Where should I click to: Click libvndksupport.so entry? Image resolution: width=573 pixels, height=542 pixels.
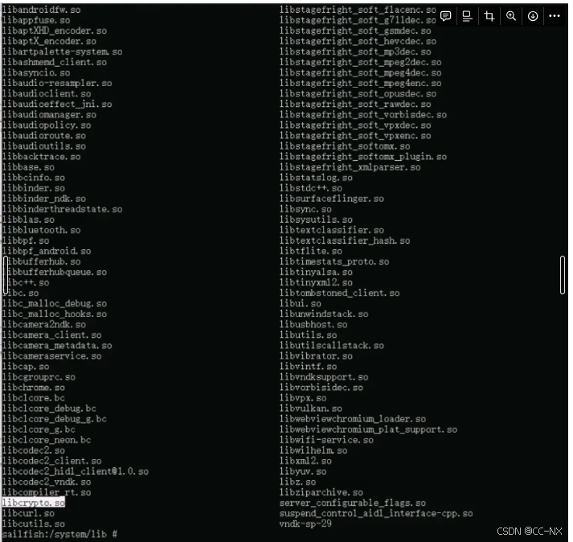point(324,377)
